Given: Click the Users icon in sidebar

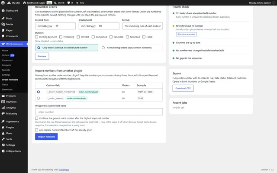Looking at the screenshot, I should tap(3, 133).
